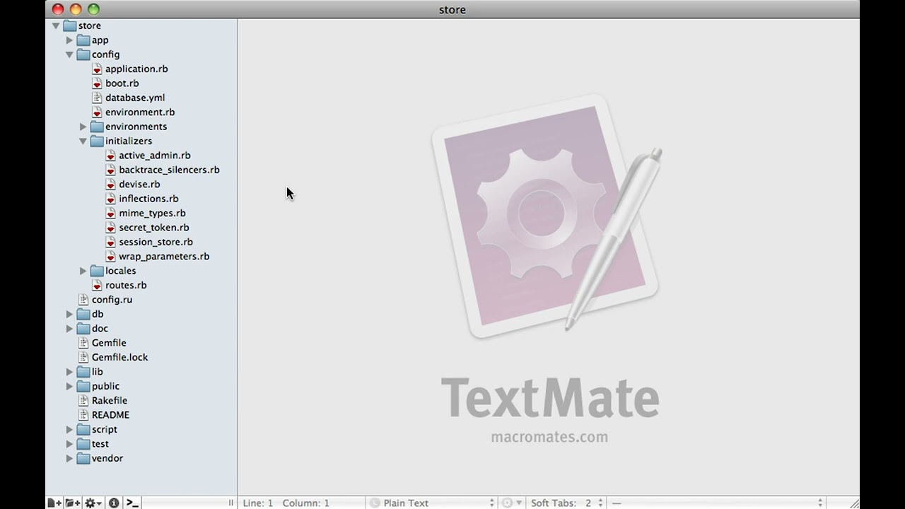Expand the app folder
The image size is (905, 509).
tap(69, 40)
